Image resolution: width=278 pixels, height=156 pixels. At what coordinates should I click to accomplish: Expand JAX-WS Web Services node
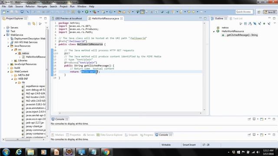point(8,42)
